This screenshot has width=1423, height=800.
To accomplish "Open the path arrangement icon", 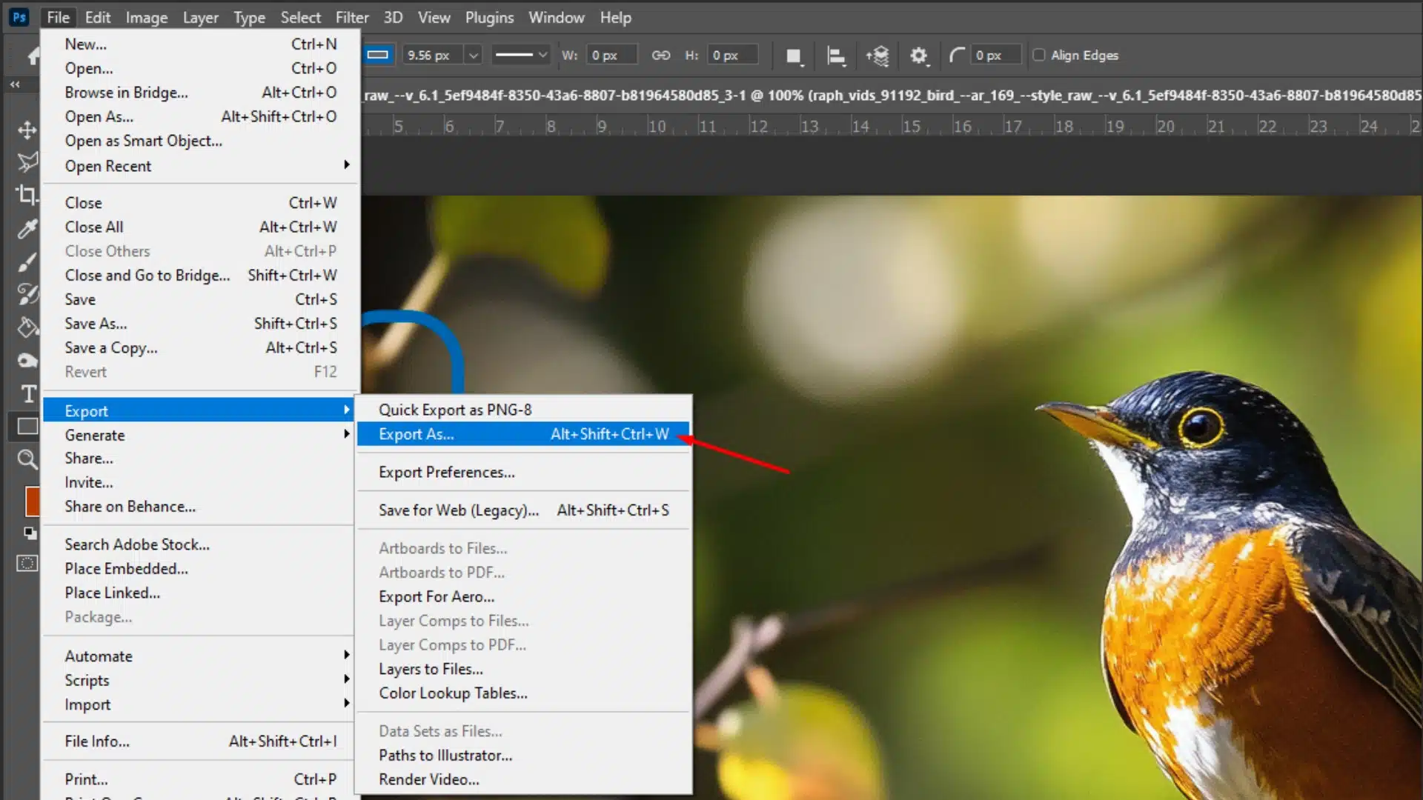I will coord(878,56).
